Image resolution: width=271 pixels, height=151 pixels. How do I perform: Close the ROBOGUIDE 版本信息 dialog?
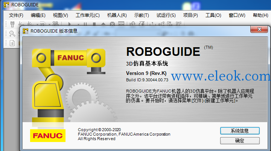tap(259, 29)
